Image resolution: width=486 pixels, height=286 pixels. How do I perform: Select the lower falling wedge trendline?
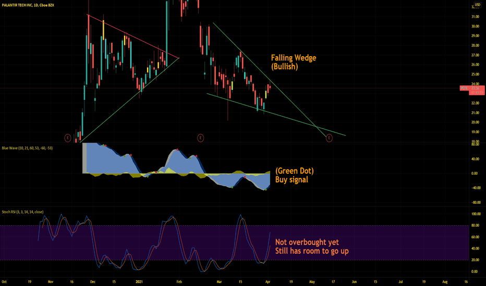coord(276,114)
